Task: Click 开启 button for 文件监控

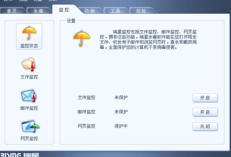Action: point(205,98)
